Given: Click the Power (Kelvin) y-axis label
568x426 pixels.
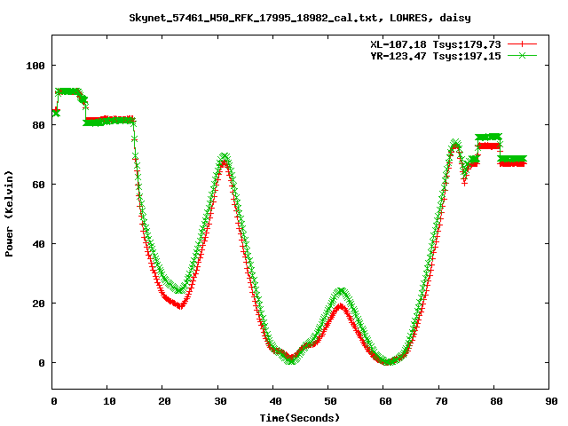Looking at the screenshot, I should tap(9, 214).
